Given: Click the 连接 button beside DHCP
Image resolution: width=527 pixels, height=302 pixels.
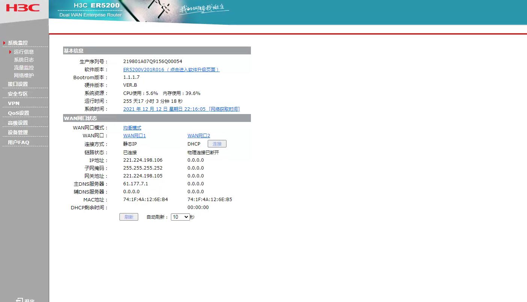Looking at the screenshot, I should tap(217, 144).
